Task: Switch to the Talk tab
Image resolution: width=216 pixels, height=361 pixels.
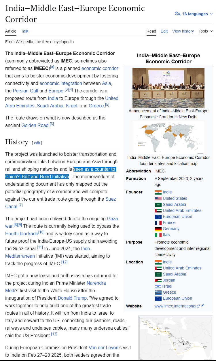Action: tap(24, 31)
